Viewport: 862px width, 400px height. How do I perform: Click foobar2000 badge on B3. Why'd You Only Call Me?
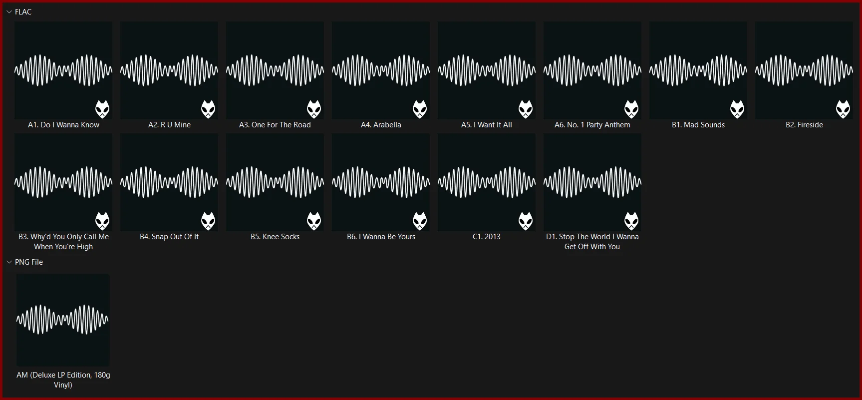[x=102, y=221]
